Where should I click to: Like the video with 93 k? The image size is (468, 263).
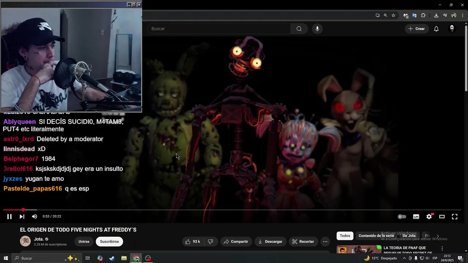coord(193,241)
